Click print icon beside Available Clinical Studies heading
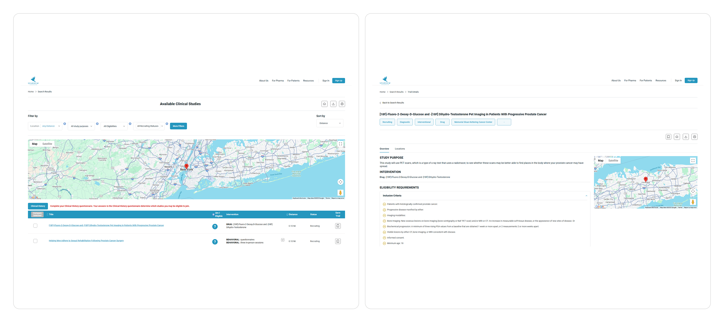The height and width of the screenshot is (322, 724). click(342, 104)
